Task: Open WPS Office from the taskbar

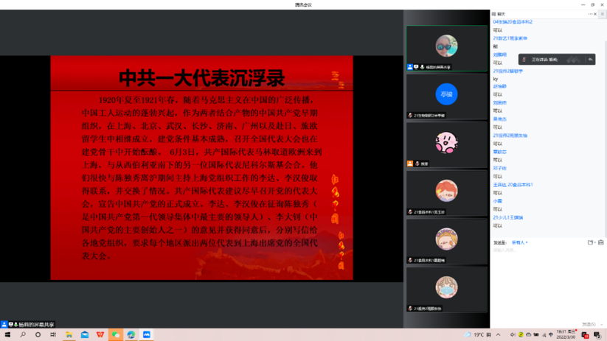Action: 100,335
